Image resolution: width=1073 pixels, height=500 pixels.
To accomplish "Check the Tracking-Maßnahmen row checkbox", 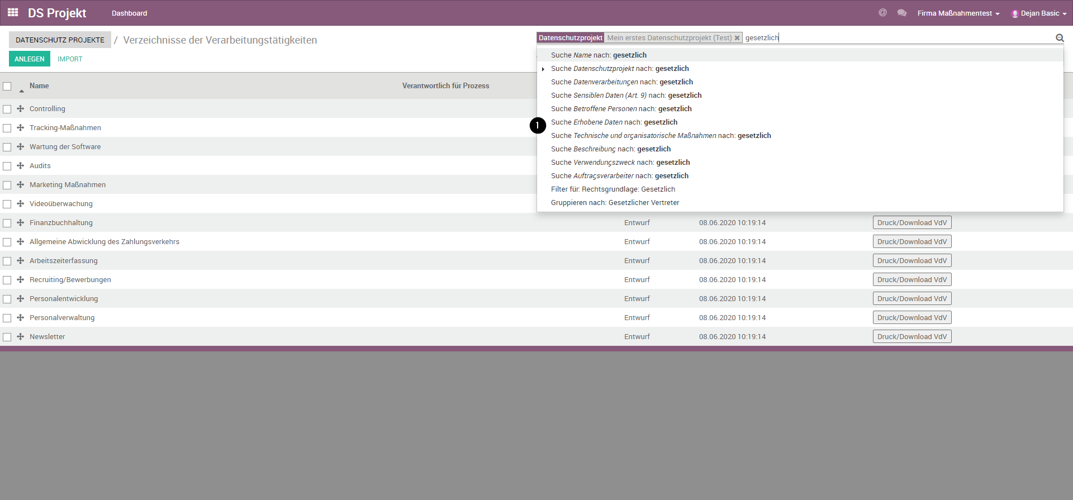I will (x=7, y=128).
